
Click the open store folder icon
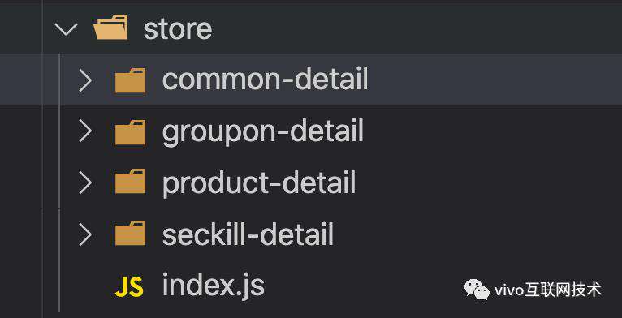pyautogui.click(x=110, y=27)
